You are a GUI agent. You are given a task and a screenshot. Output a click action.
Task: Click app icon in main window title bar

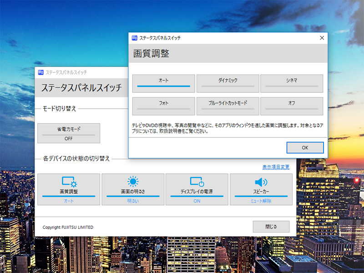point(41,72)
